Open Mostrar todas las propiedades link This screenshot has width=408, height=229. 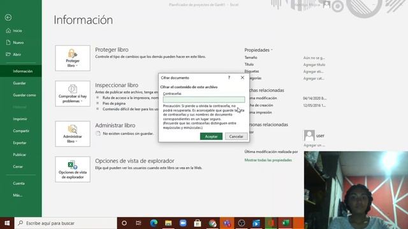click(x=268, y=160)
